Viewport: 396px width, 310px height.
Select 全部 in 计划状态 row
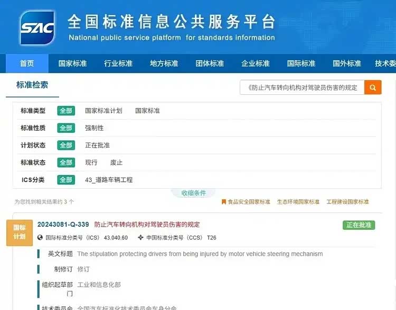(66, 146)
